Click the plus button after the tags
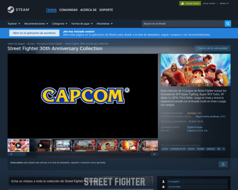 223,149
